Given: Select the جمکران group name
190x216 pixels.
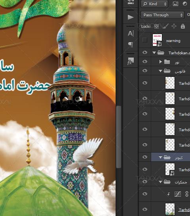Looking at the screenshot, I should pyautogui.click(x=181, y=182).
